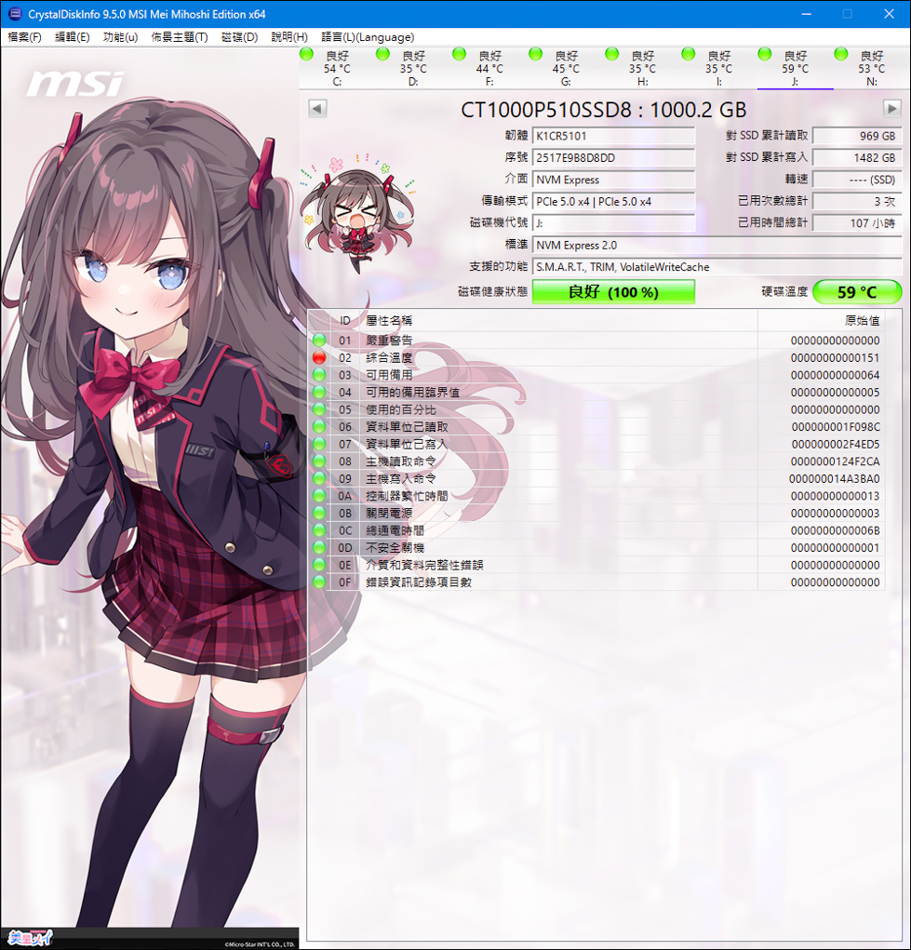This screenshot has width=911, height=950.
Task: Click the next disk arrow button
Action: 891,109
